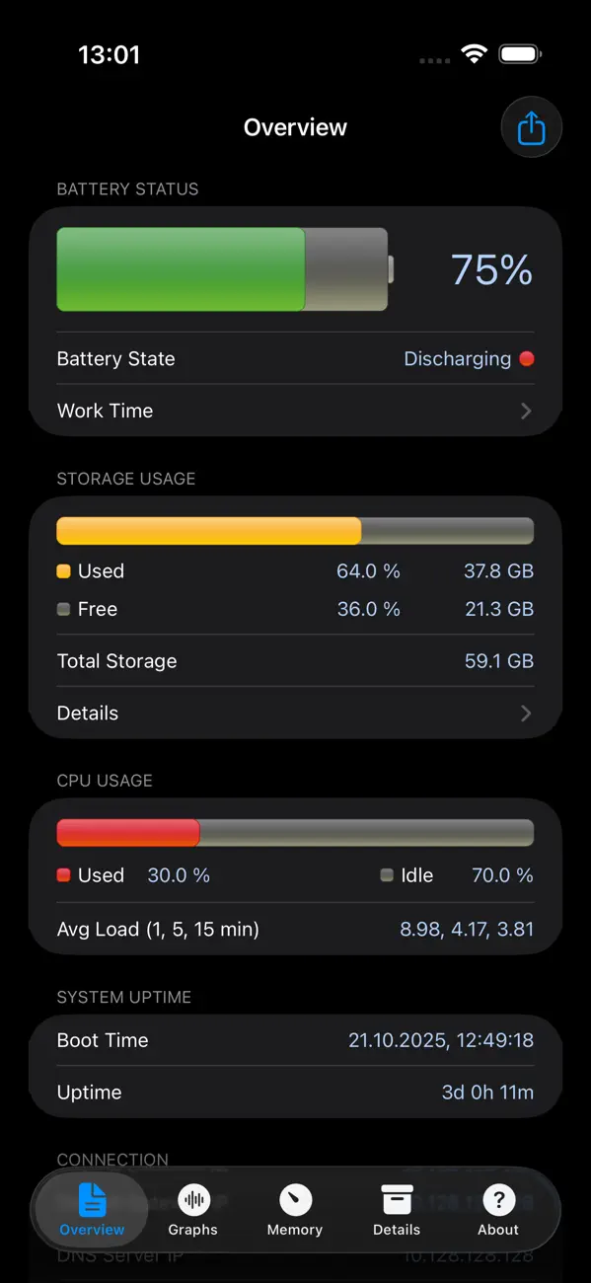Image resolution: width=591 pixels, height=1283 pixels.
Task: Select the Memory tab icon
Action: pyautogui.click(x=295, y=1199)
